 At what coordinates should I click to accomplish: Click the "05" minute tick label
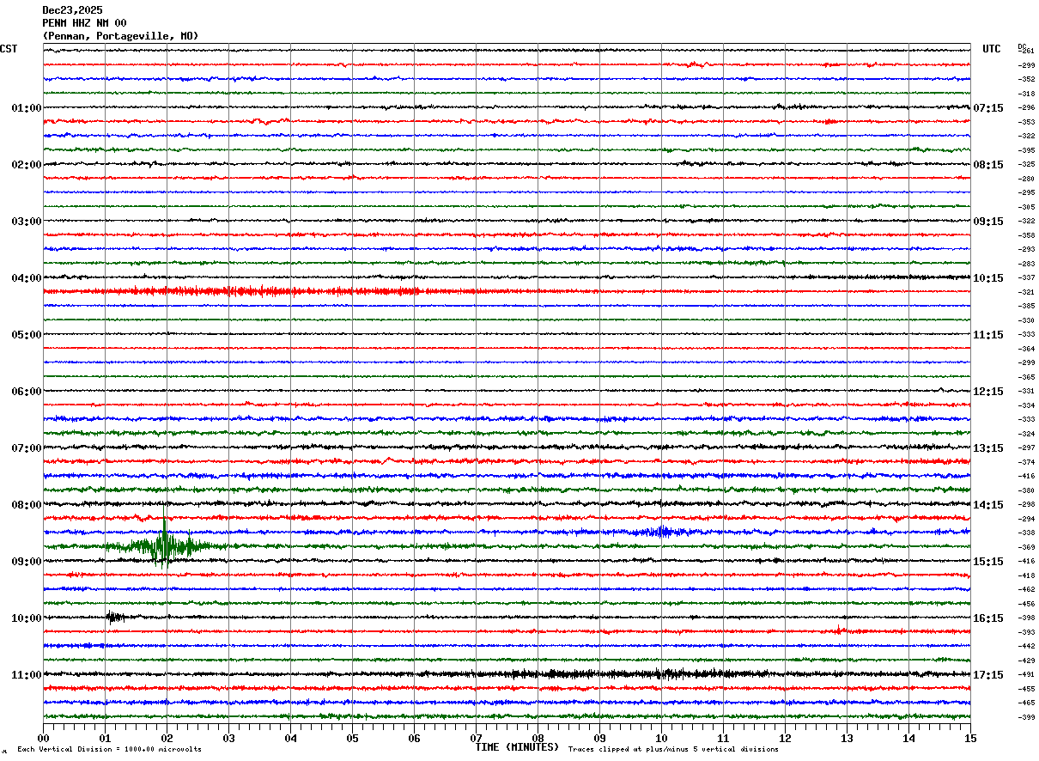(x=352, y=738)
